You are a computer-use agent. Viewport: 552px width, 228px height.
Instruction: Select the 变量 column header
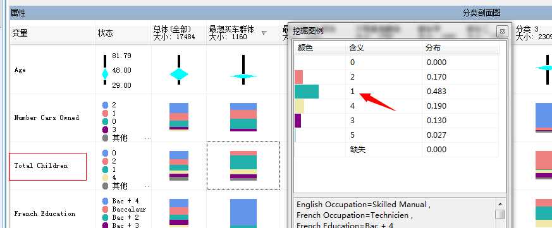[20, 33]
